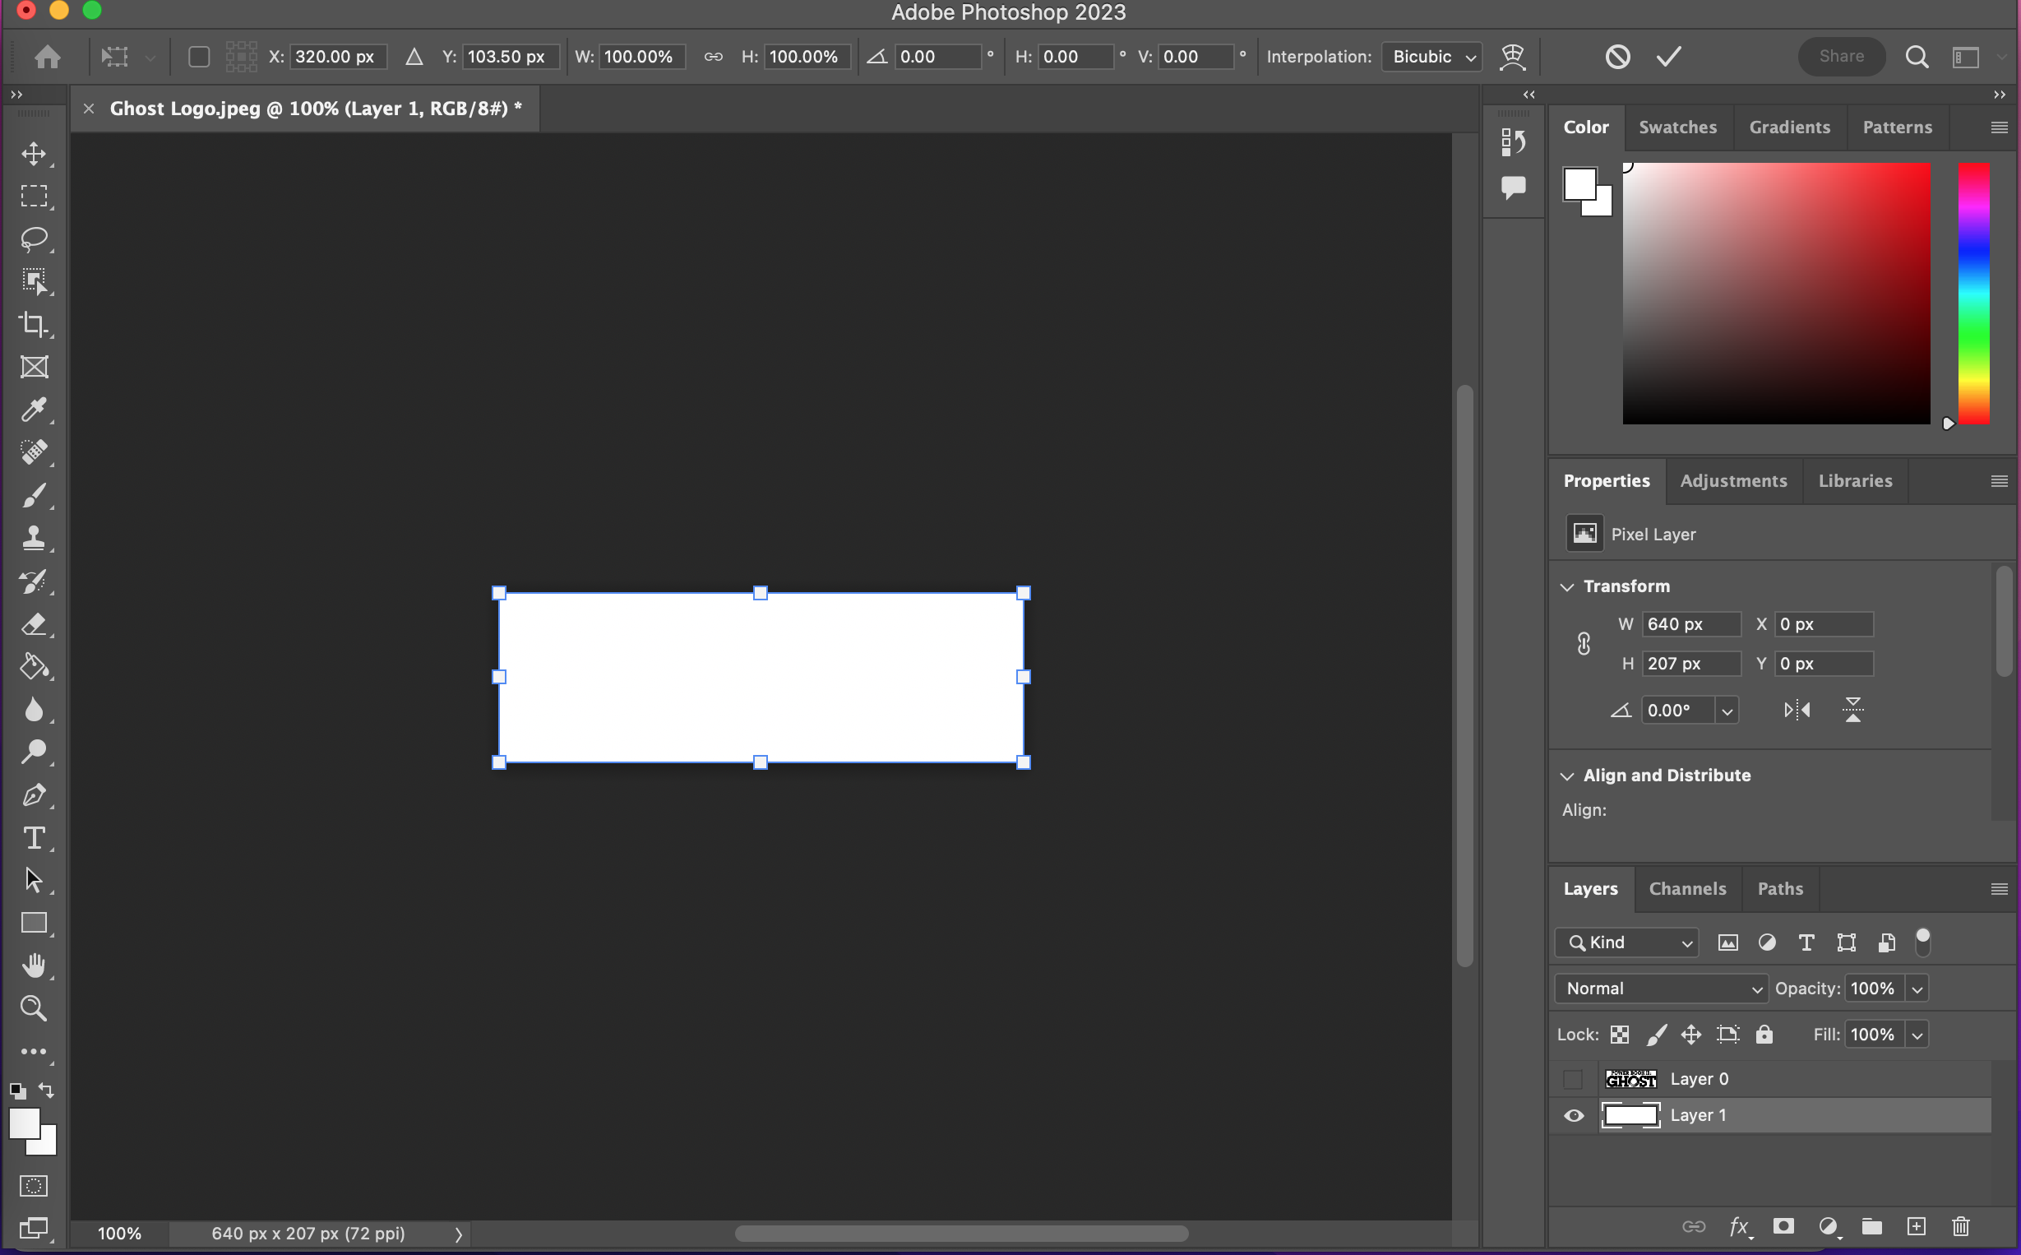The height and width of the screenshot is (1255, 2021).
Task: Confirm the transform with the checkmark
Action: [1669, 57]
